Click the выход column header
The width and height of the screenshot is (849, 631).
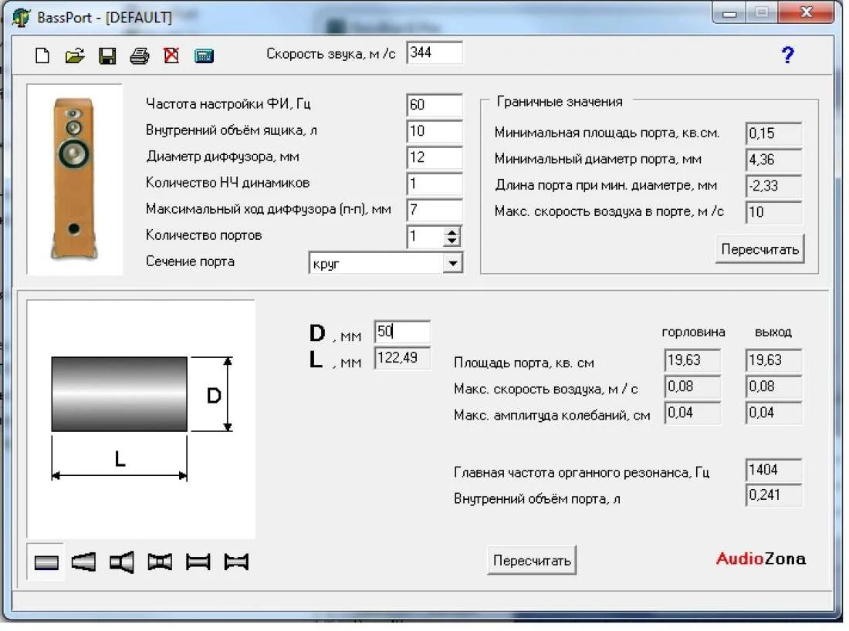coord(773,332)
